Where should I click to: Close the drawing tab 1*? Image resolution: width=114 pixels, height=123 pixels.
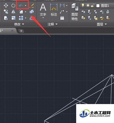tap(12, 31)
